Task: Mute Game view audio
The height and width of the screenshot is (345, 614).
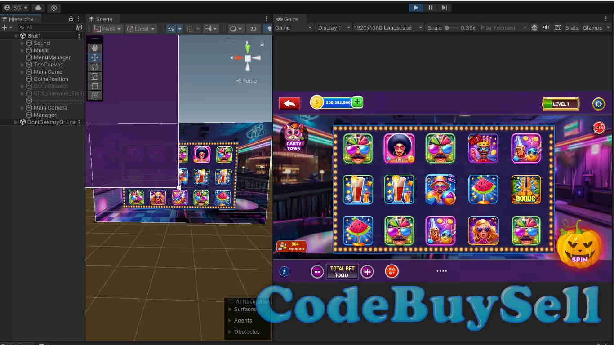Action: (546, 28)
